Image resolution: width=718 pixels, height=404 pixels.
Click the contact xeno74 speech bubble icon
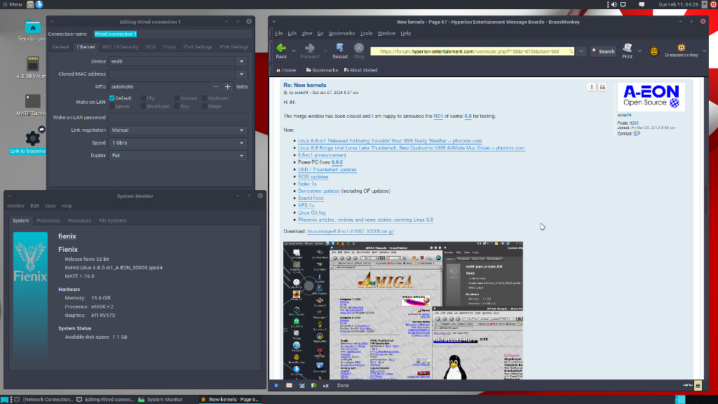click(x=637, y=133)
